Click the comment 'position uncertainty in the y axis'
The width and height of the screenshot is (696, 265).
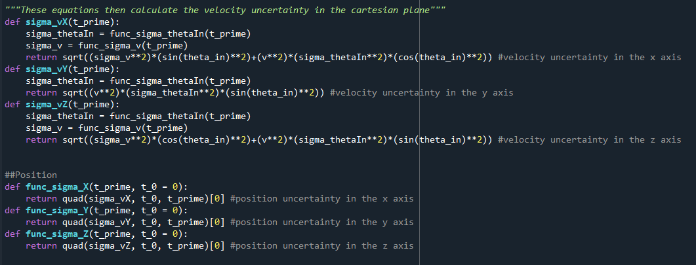coord(322,222)
